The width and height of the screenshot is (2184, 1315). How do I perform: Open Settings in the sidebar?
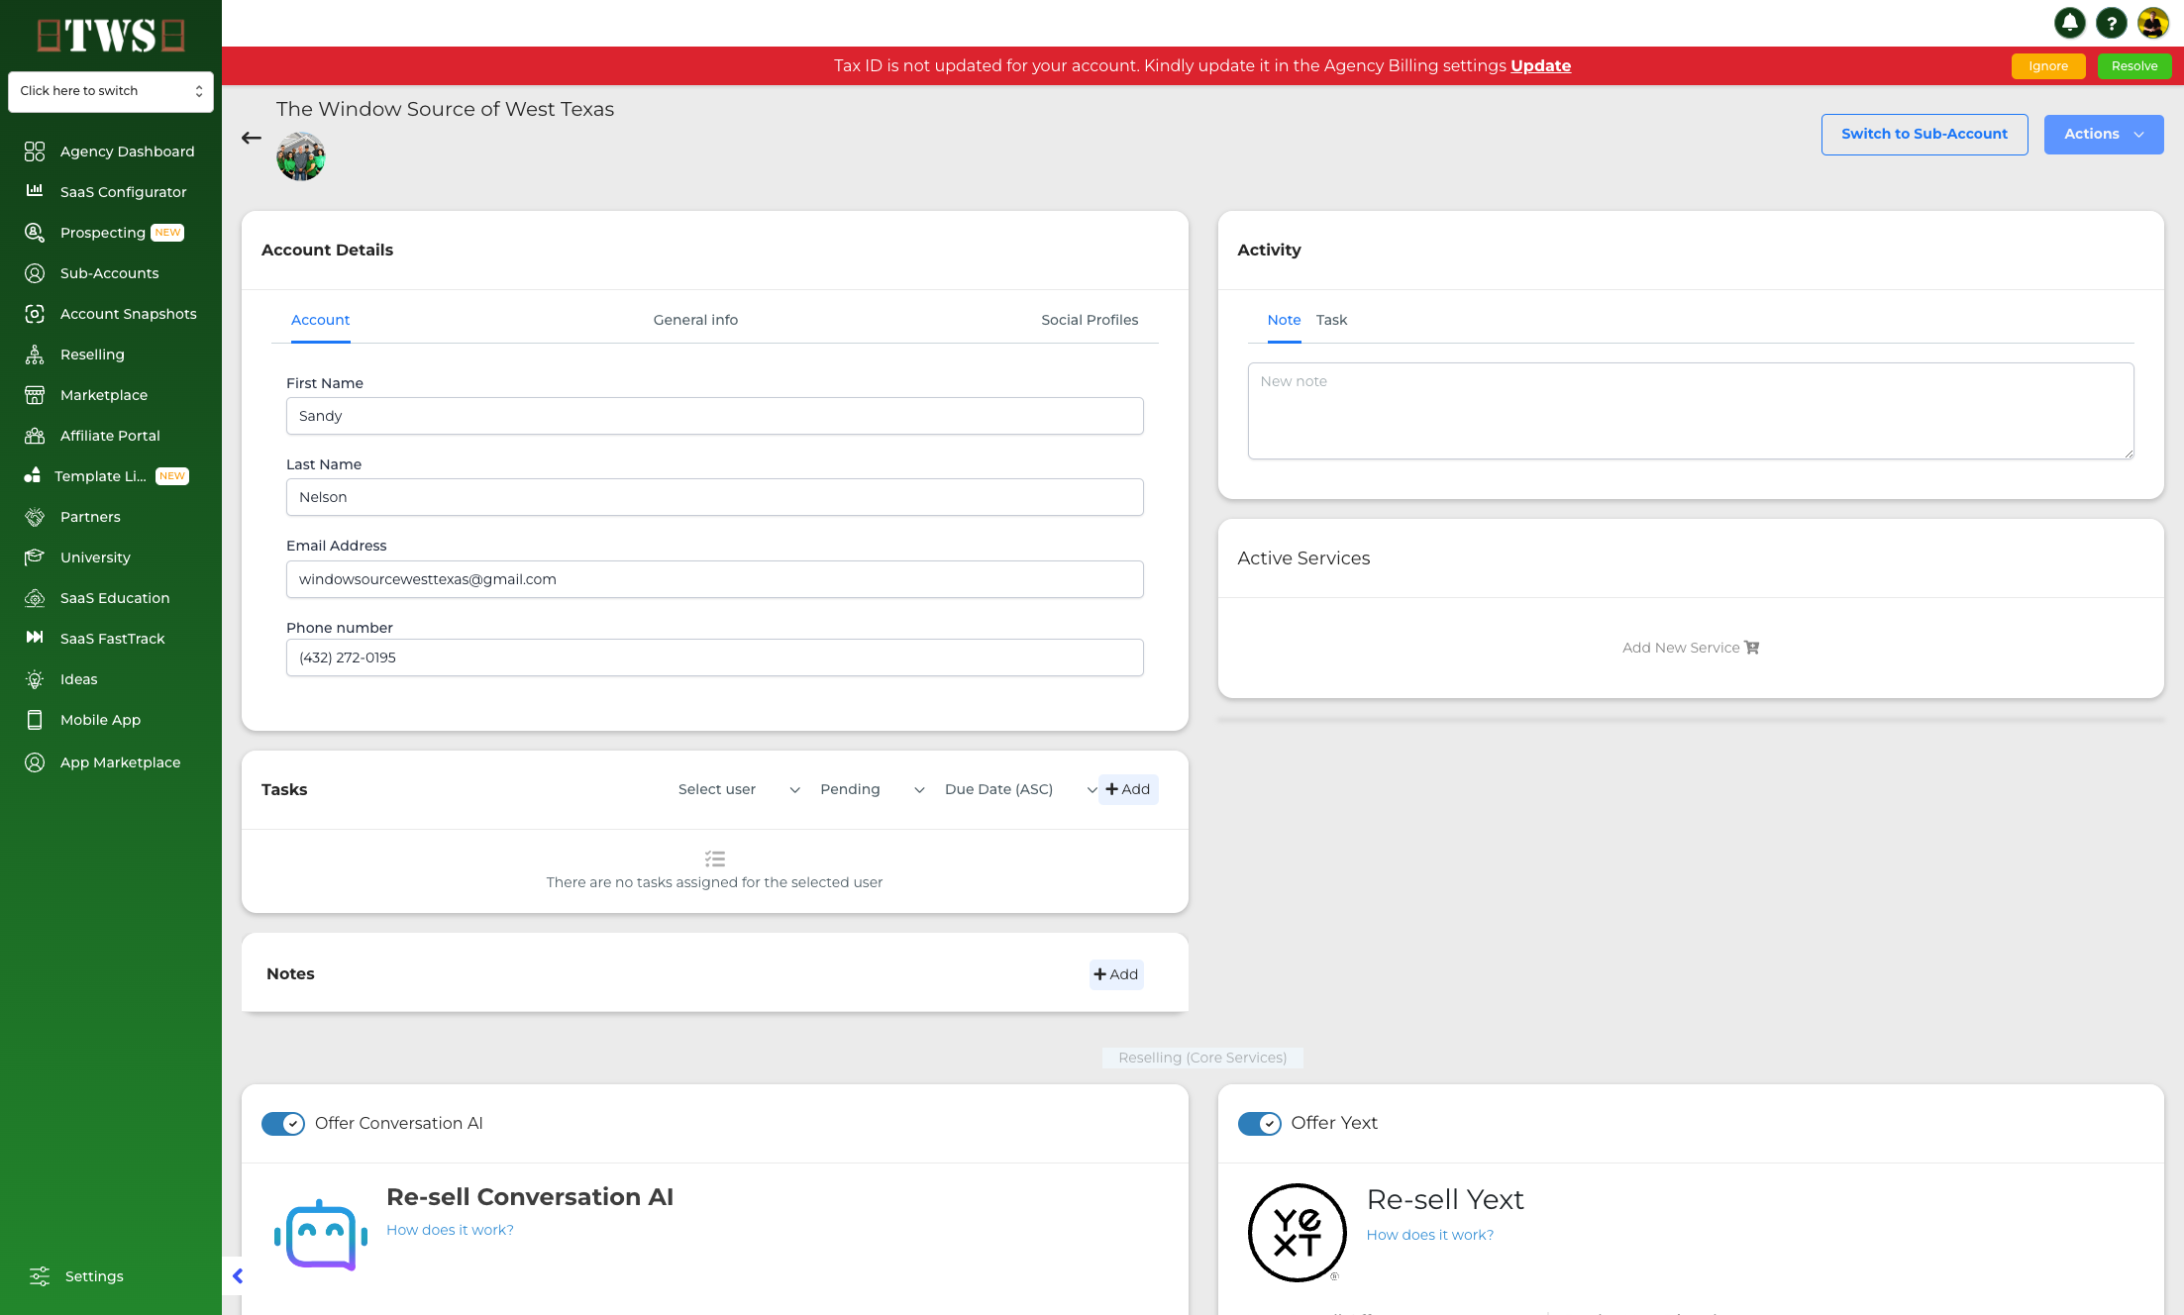[93, 1275]
